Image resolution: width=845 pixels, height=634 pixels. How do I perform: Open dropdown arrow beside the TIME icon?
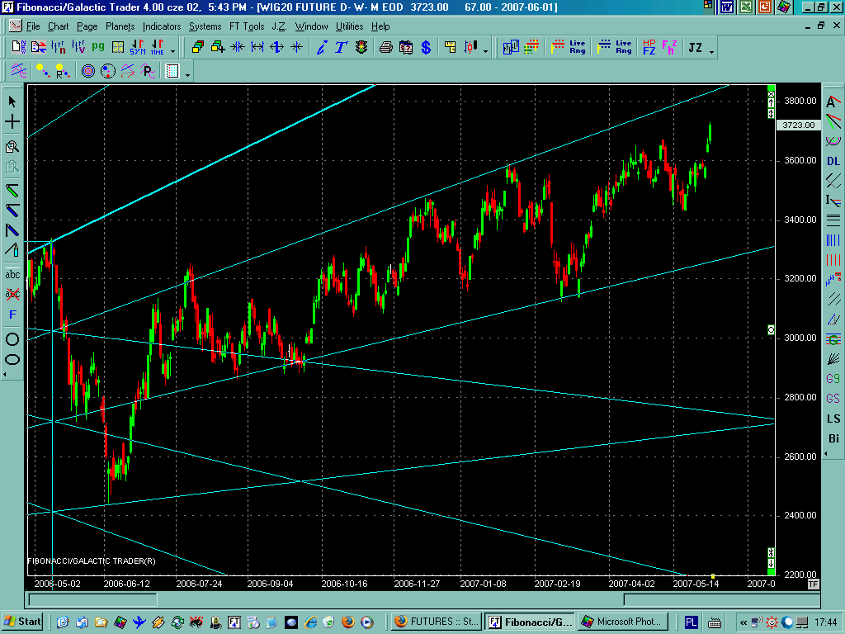pyautogui.click(x=172, y=51)
